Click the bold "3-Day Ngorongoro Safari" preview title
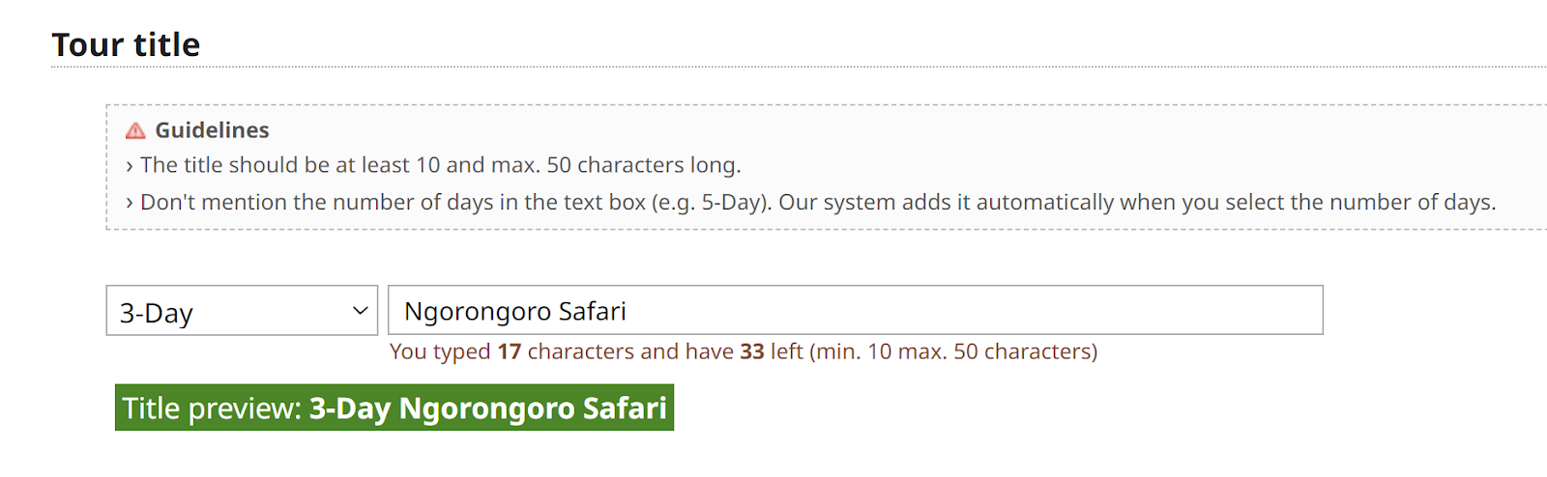 click(488, 408)
